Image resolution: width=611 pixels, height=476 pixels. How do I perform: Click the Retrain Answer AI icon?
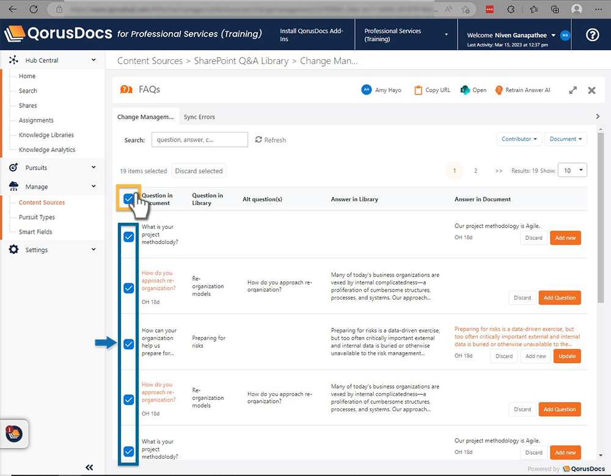[x=499, y=90]
